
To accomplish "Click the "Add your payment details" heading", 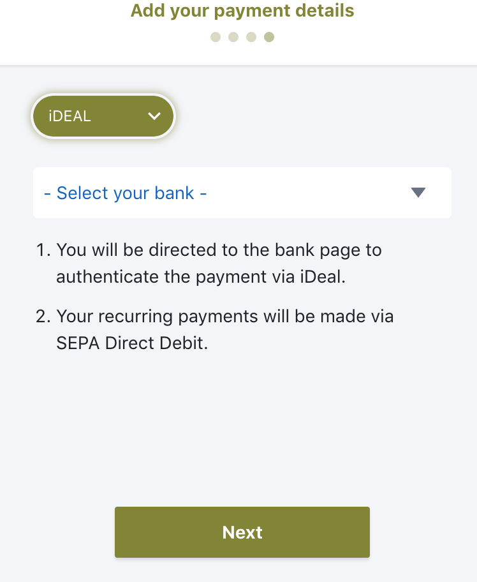I will click(242, 11).
